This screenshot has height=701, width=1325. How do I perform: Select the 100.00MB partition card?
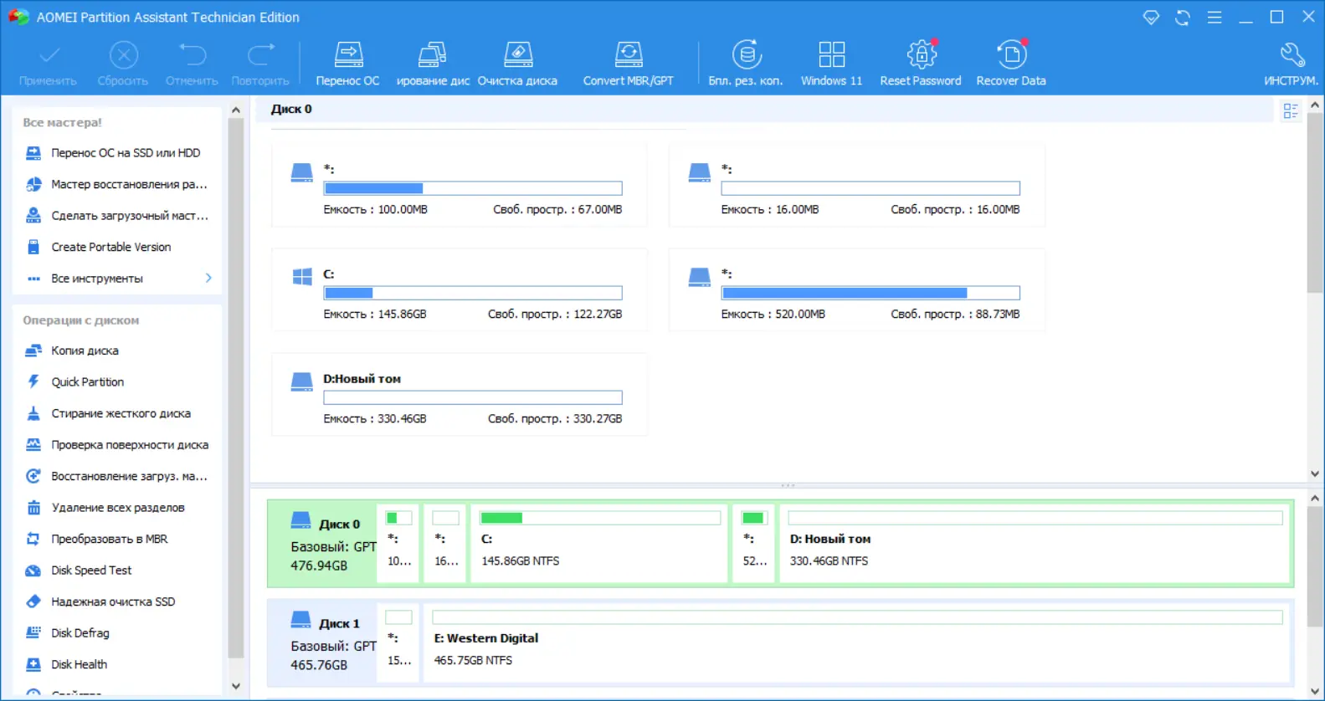coord(460,186)
